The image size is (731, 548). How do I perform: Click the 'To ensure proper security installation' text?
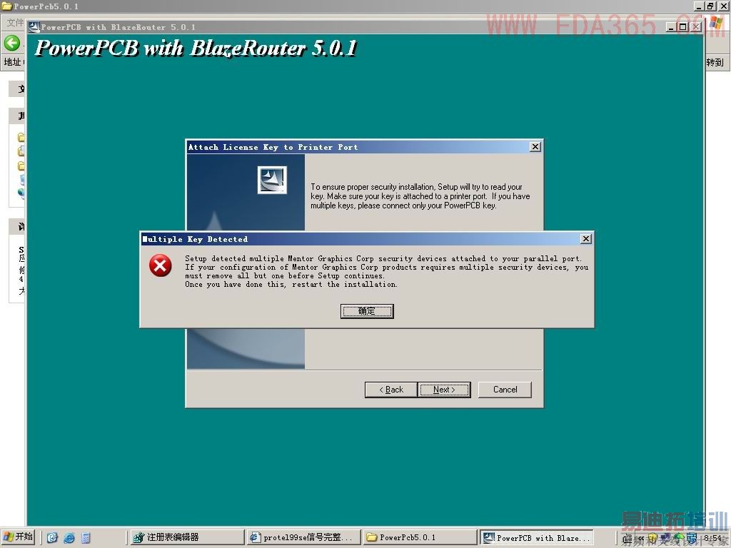coord(420,196)
